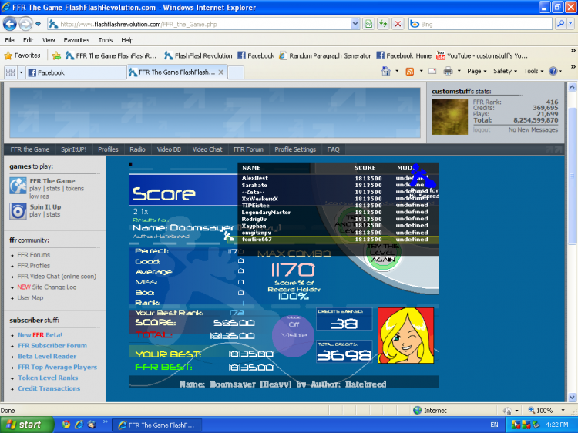Click the Favorites star button
The height and width of the screenshot is (433, 578).
click(x=22, y=55)
